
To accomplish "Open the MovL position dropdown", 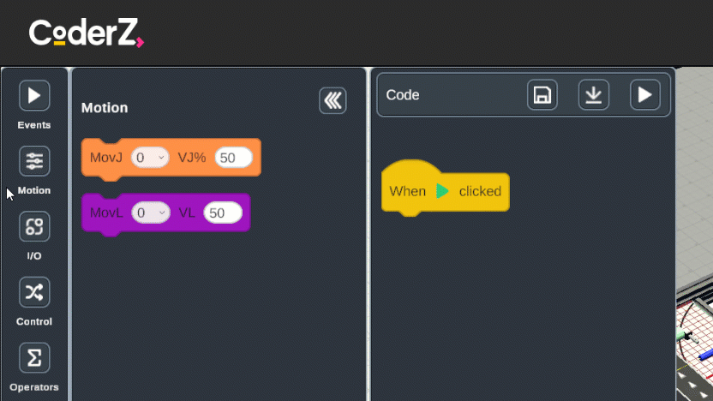I will click(x=150, y=212).
